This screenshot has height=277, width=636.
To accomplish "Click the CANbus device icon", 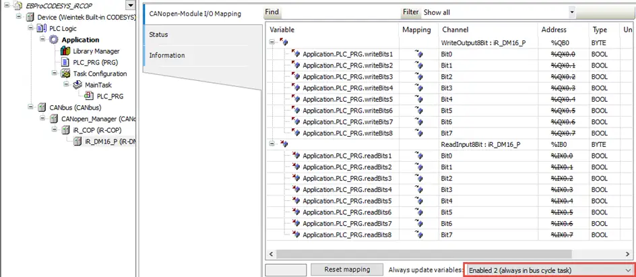I will pyautogui.click(x=42, y=108).
